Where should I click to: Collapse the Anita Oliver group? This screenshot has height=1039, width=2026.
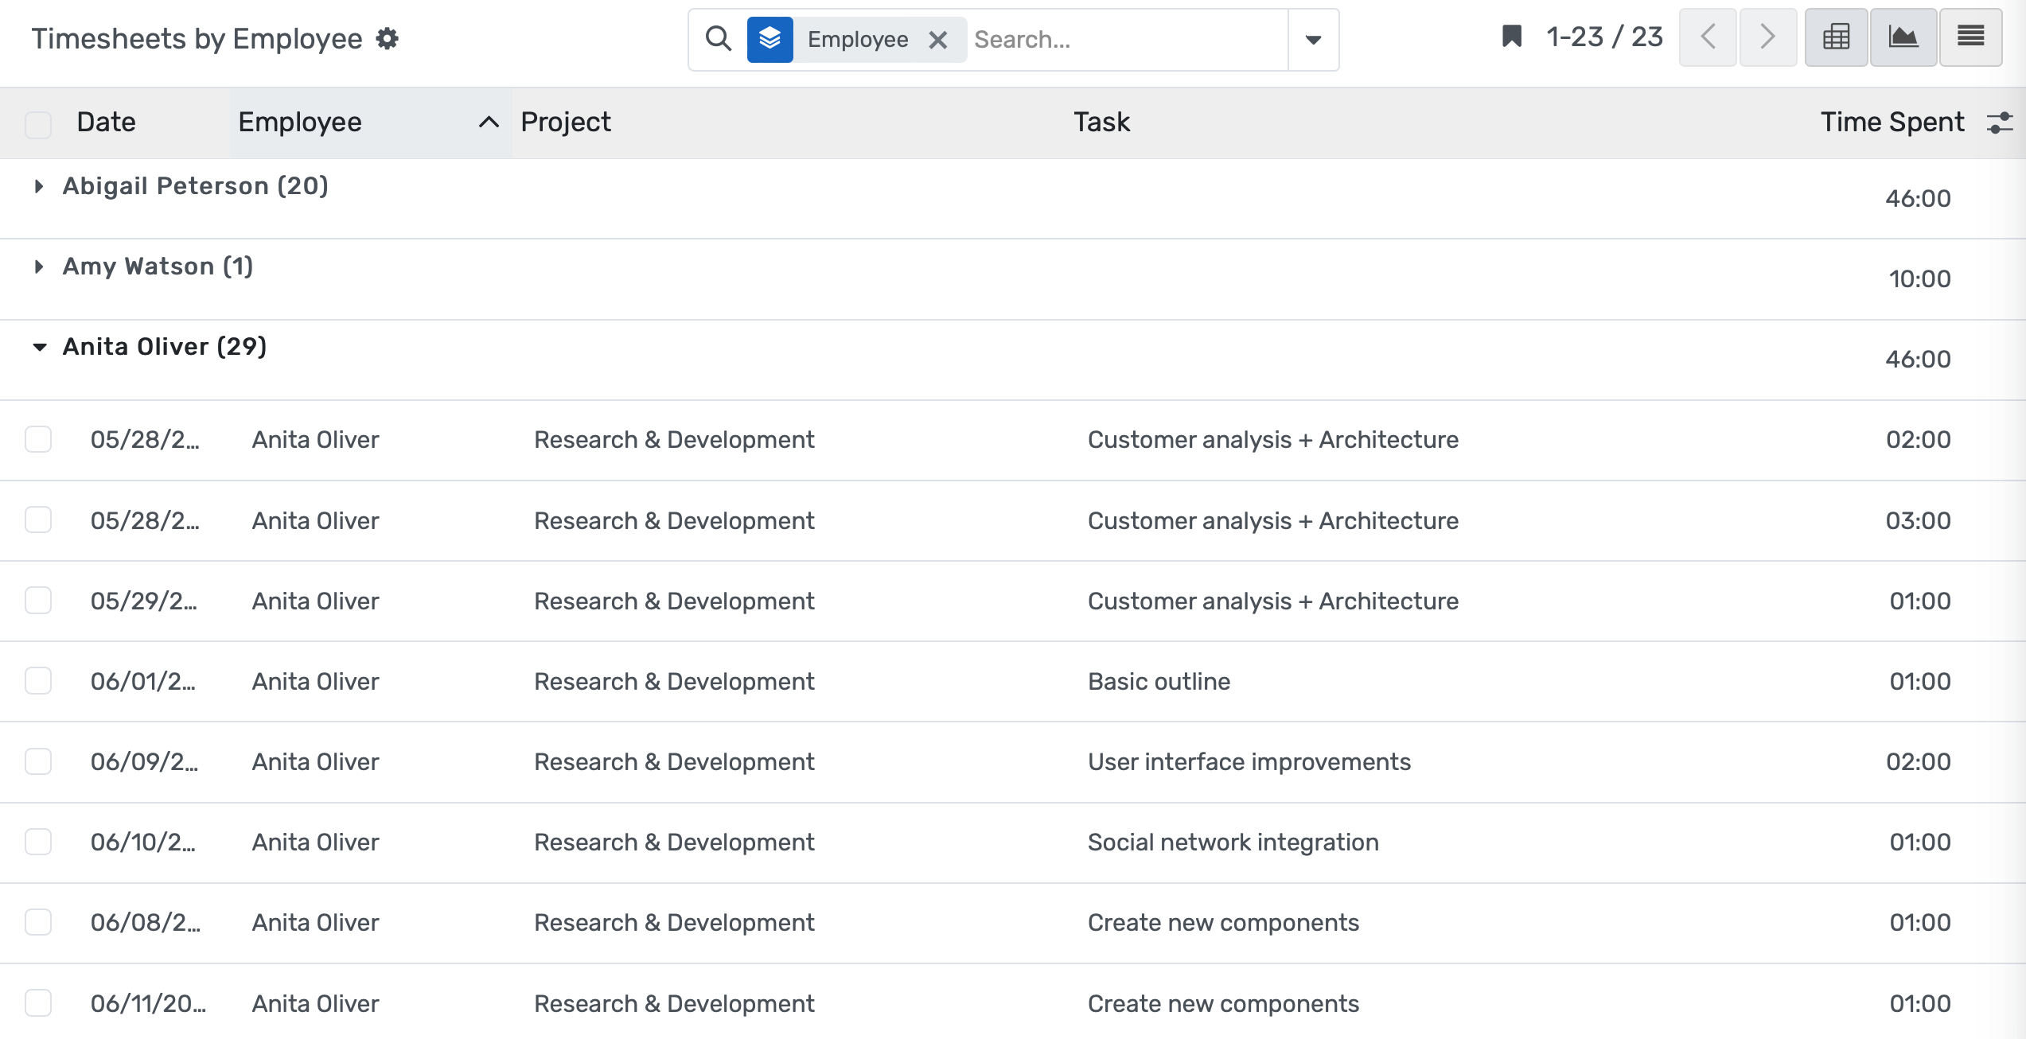tap(38, 348)
